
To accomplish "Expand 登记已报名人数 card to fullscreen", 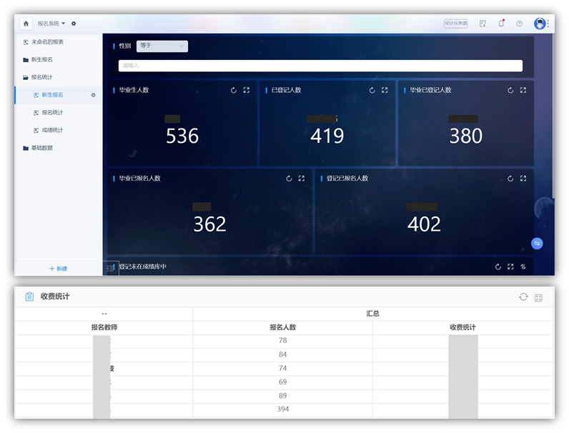I will (x=523, y=179).
